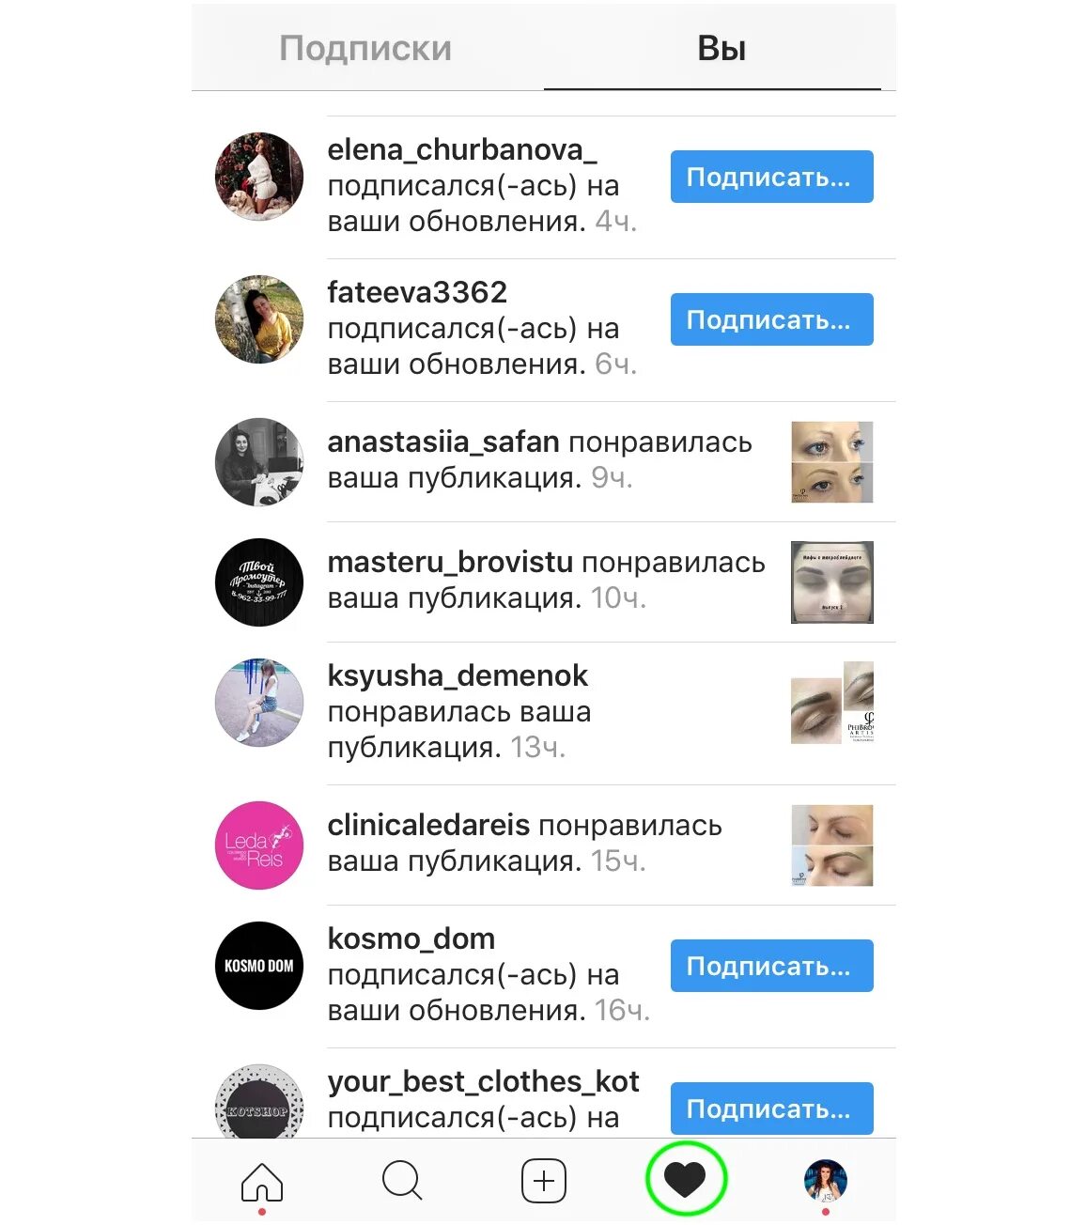The image size is (1086, 1225).
Task: Open your profile avatar in bottom bar
Action: [x=826, y=1181]
